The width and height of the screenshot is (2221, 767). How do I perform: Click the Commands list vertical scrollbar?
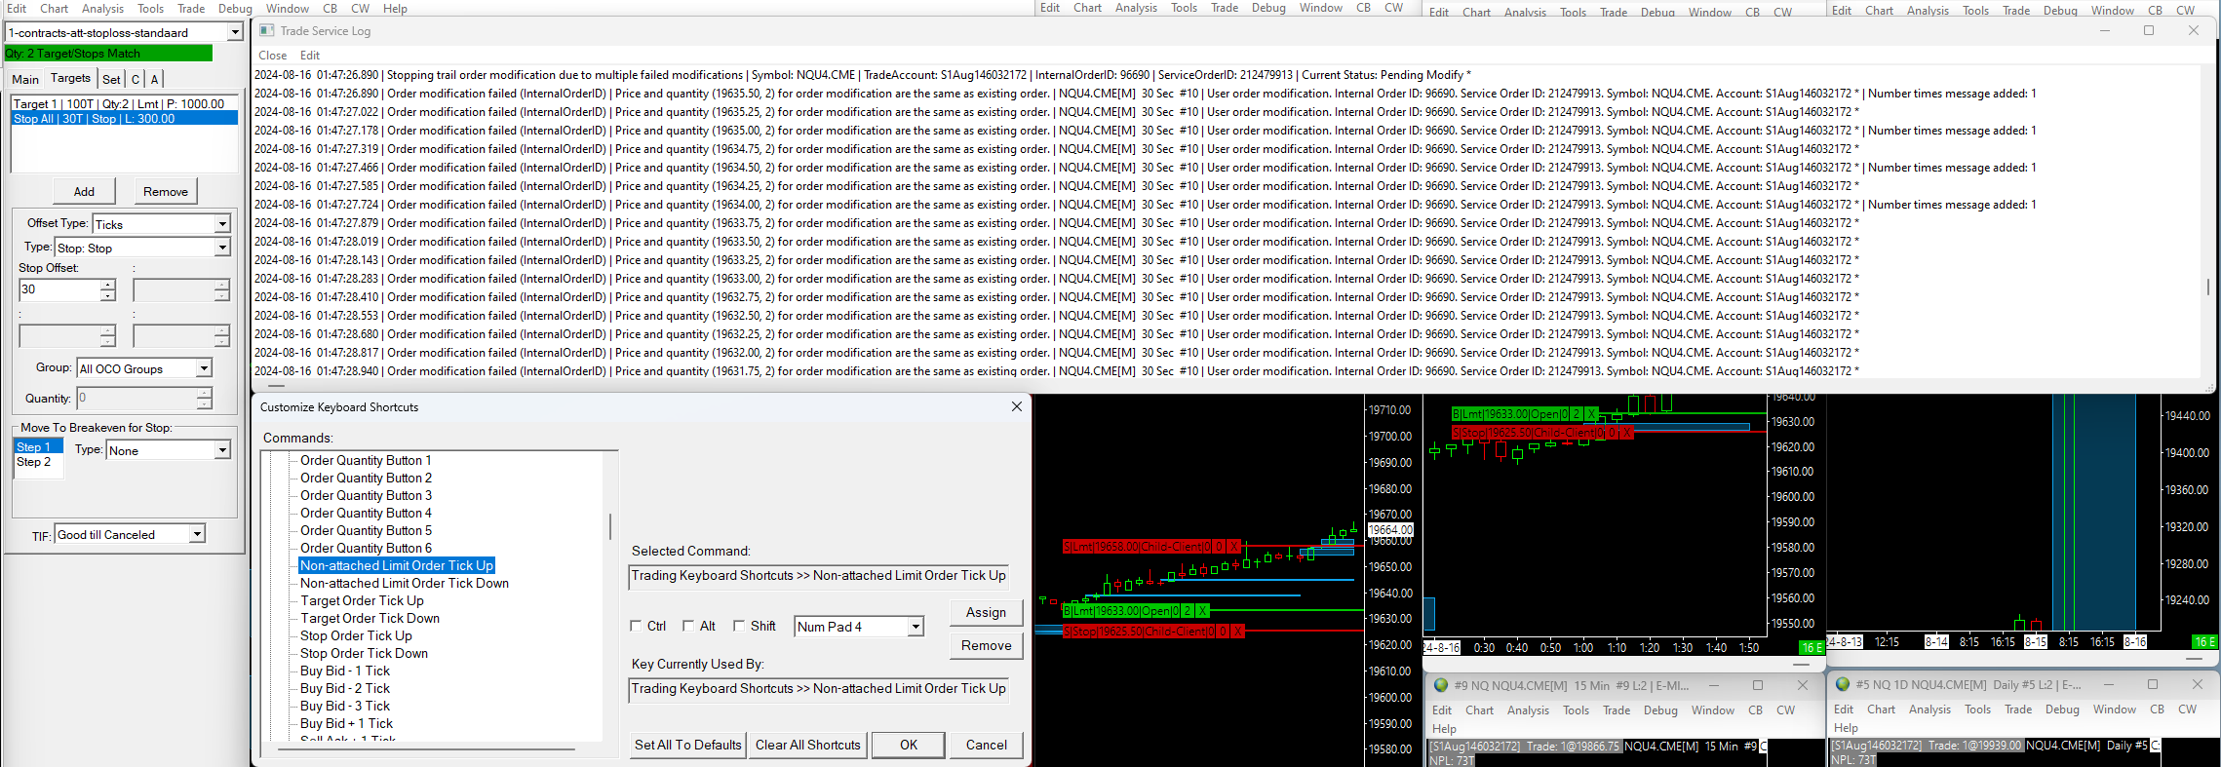pos(610,527)
